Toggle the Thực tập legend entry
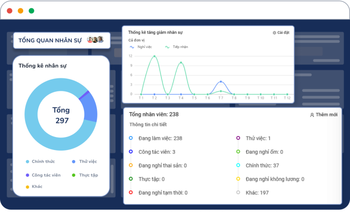The width and height of the screenshot is (350, 212). pyautogui.click(x=85, y=175)
